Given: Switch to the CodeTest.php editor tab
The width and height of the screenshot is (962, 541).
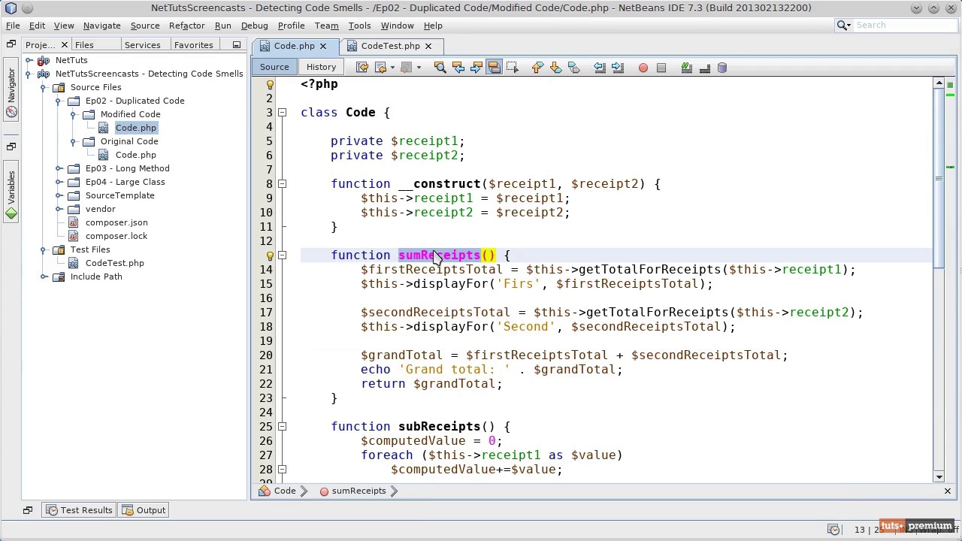Looking at the screenshot, I should 389,46.
